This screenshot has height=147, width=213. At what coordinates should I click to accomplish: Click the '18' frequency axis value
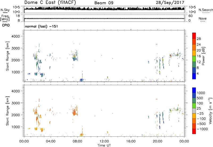pyautogui.click(x=18, y=16)
